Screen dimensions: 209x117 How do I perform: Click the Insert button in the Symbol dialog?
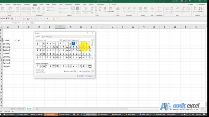81,76
